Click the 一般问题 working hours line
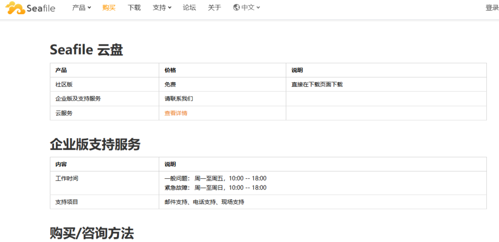The width and height of the screenshot is (499, 242). coord(215,178)
